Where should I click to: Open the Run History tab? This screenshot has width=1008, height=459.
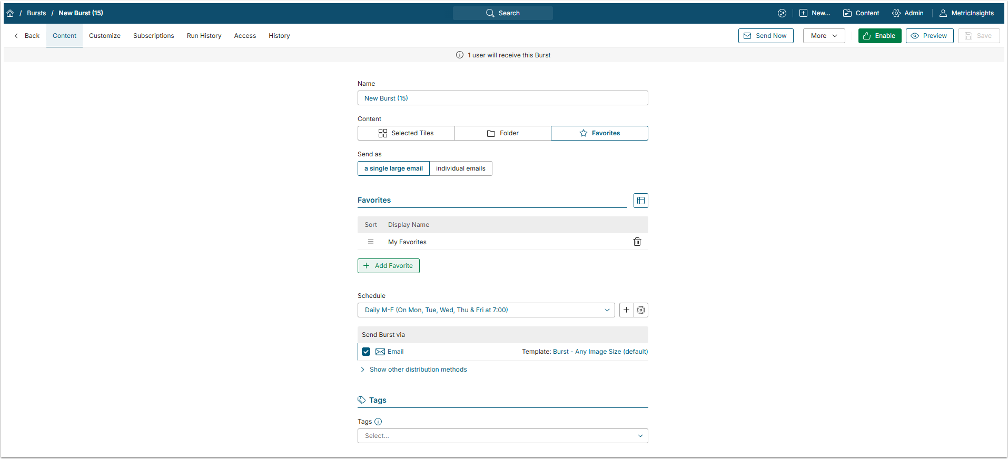tap(204, 36)
